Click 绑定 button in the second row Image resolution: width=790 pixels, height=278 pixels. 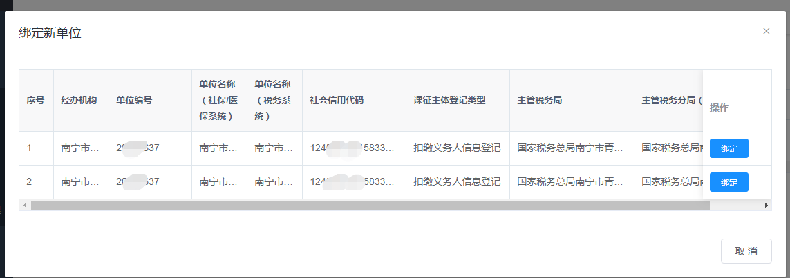click(728, 182)
